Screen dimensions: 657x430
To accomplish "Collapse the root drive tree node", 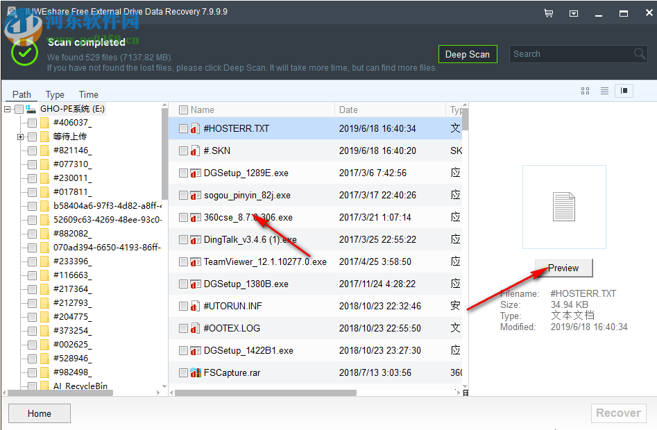I will tap(7, 109).
